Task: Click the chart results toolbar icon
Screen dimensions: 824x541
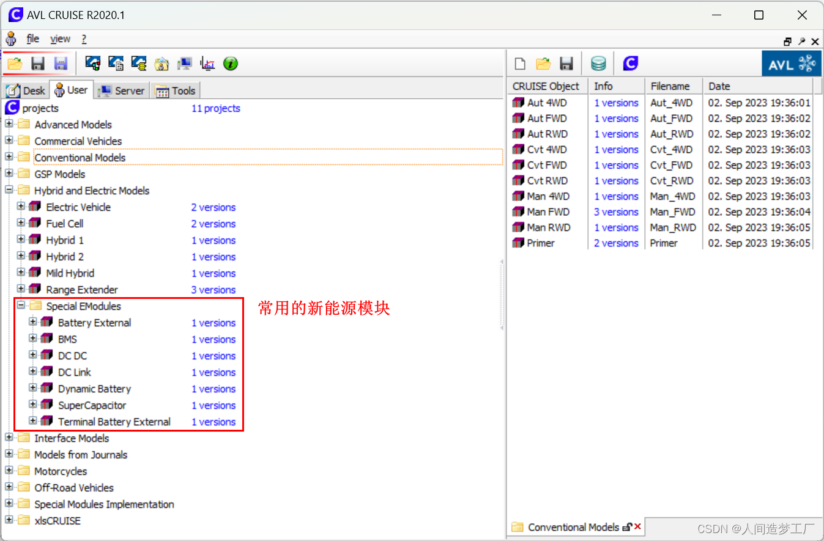Action: pos(207,63)
